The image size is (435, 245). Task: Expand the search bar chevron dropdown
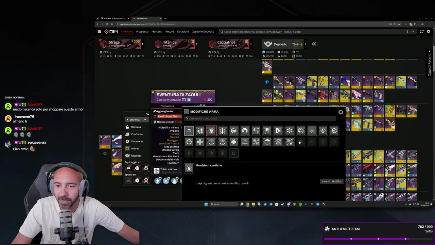[x=413, y=32]
